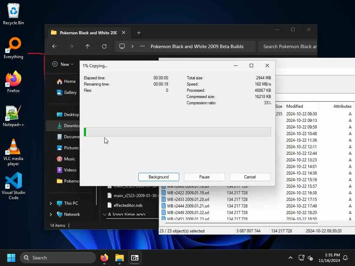The width and height of the screenshot is (355, 266).
Task: Select the Pokemon Black and White Explorer tab
Action: (x=88, y=33)
